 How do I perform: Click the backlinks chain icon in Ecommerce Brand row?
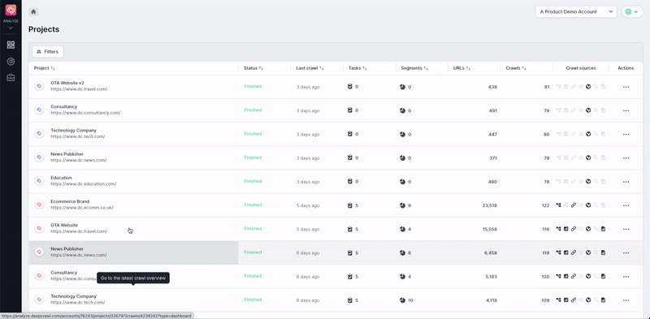574,205
